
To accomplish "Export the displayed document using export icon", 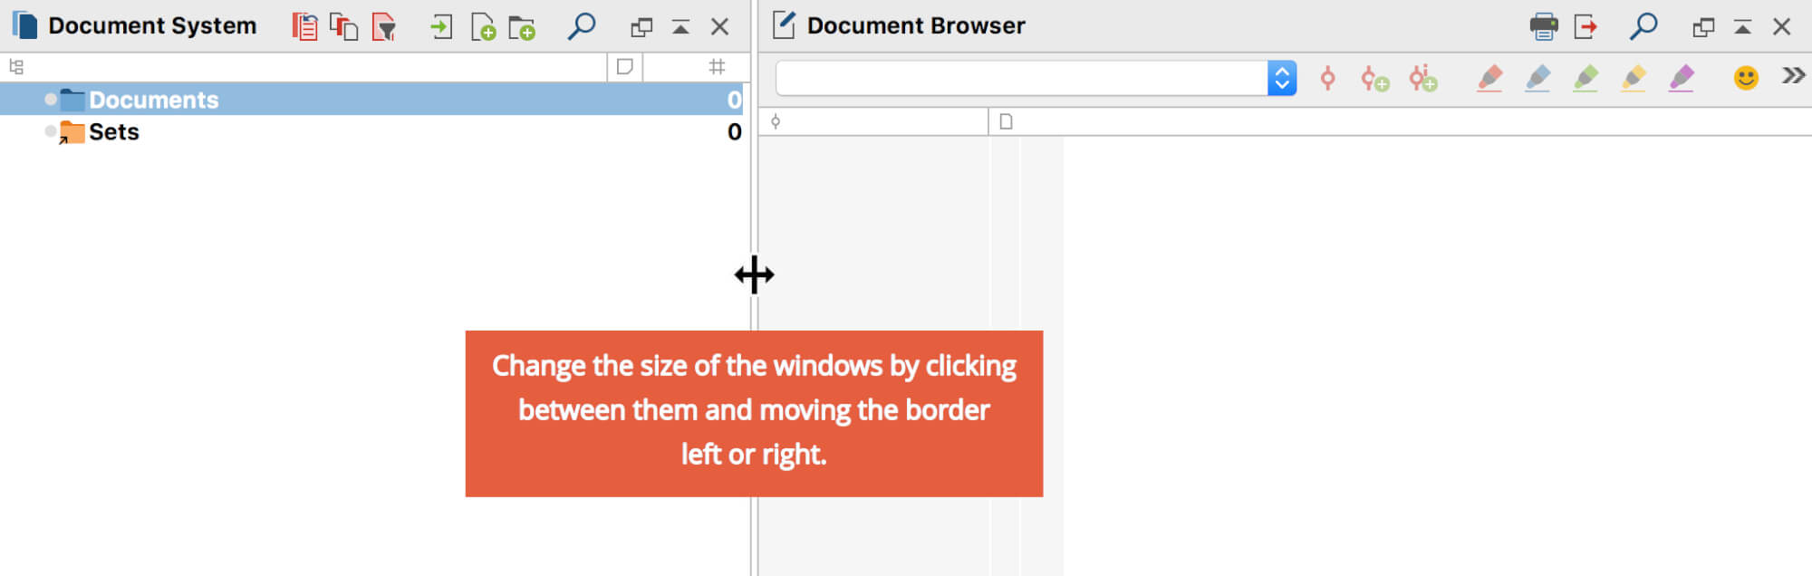I will click(x=1585, y=26).
